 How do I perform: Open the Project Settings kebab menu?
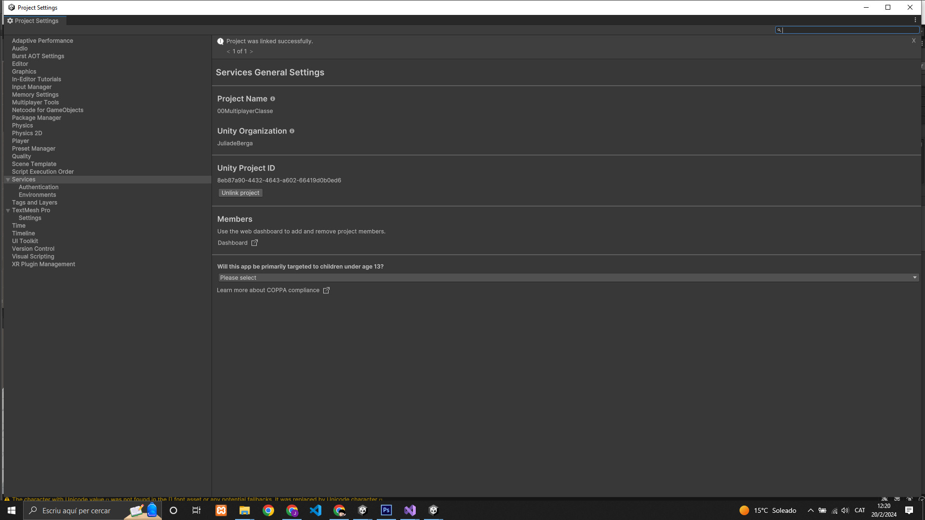click(915, 20)
